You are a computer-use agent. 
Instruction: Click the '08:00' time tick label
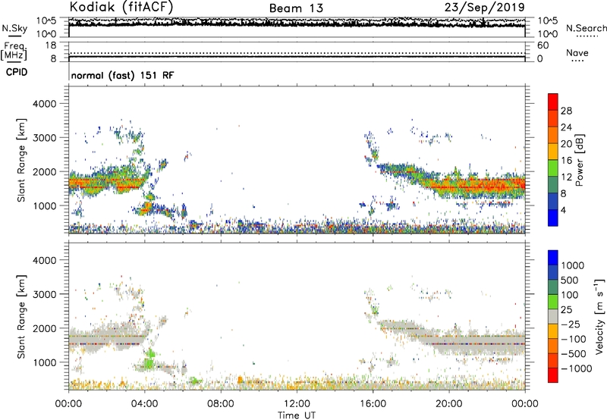click(221, 404)
